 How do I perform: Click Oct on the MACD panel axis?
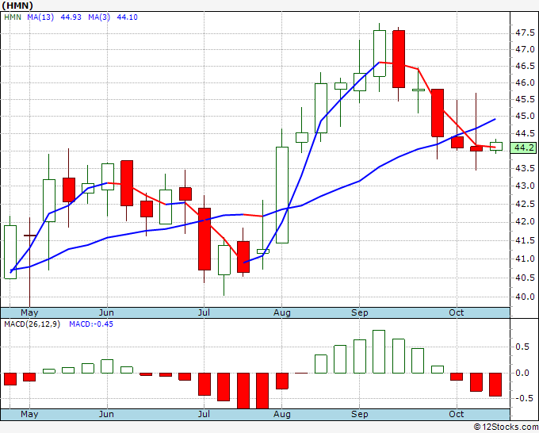click(x=457, y=414)
